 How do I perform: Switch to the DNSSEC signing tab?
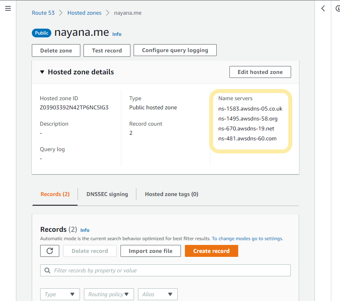[107, 194]
